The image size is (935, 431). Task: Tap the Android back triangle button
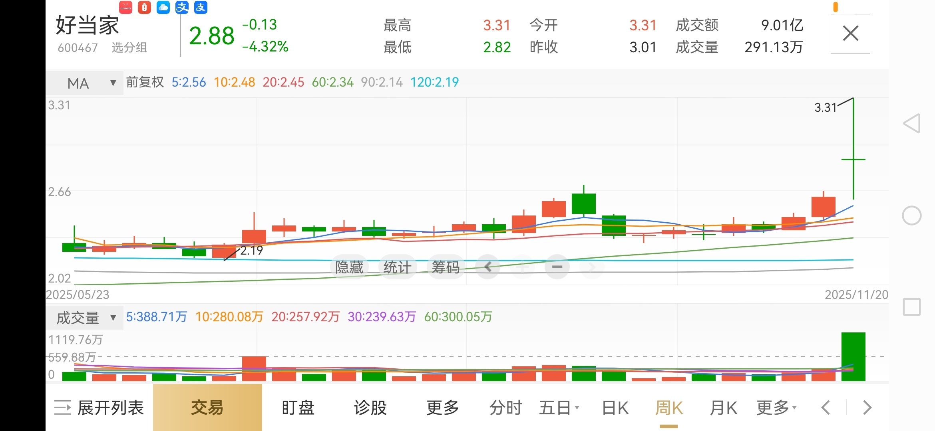912,123
